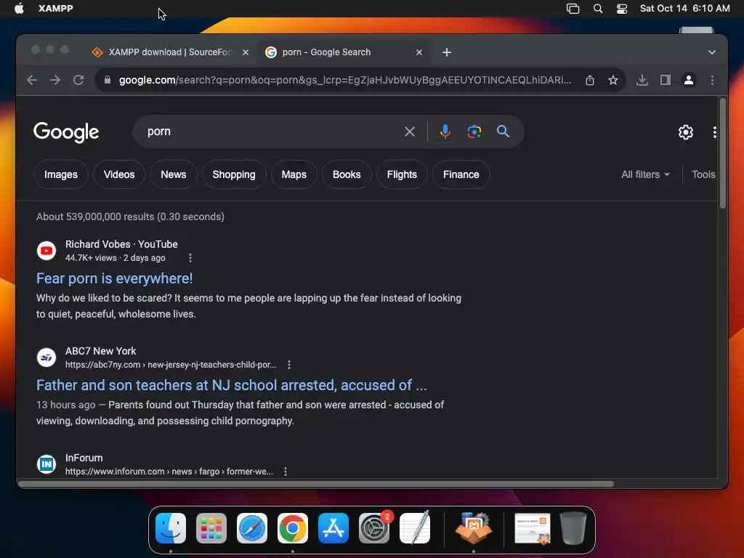
Task: Open the XAMPP installer in the Dock
Action: coord(474,528)
